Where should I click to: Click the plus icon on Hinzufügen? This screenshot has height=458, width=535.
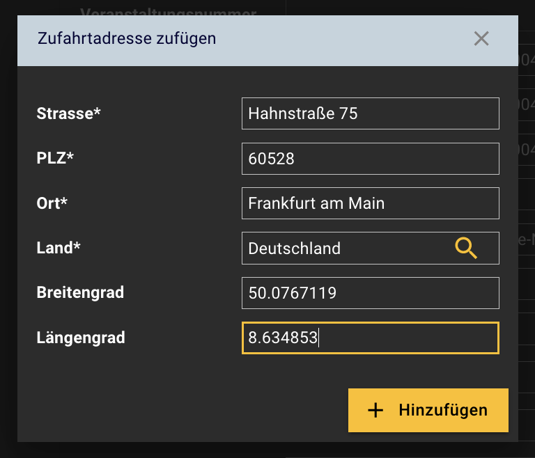(x=375, y=410)
